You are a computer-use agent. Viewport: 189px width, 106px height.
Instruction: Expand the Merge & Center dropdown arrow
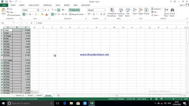pyautogui.click(x=85, y=14)
